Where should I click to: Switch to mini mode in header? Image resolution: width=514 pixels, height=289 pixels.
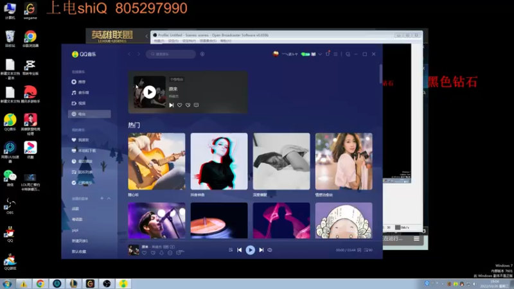click(x=348, y=54)
